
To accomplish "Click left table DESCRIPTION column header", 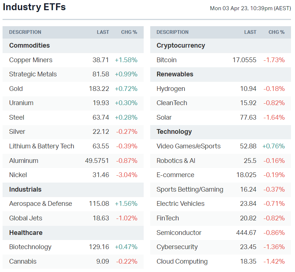I will pyautogui.click(x=25, y=32).
